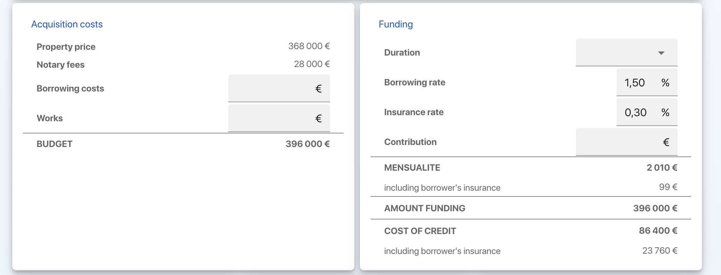Select the 28 000 € notary fees amount
Image resolution: width=721 pixels, height=275 pixels.
coord(311,64)
